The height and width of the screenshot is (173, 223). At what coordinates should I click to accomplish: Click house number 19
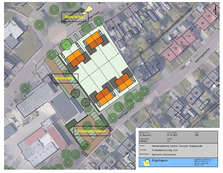[x=202, y=23]
